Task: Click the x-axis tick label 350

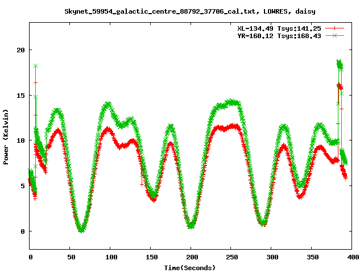Action: pos(313,257)
